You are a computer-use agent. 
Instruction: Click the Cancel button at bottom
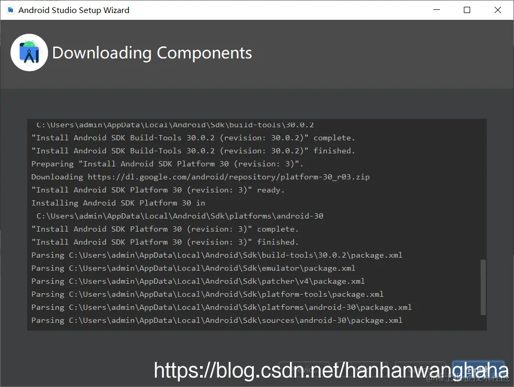(x=420, y=369)
